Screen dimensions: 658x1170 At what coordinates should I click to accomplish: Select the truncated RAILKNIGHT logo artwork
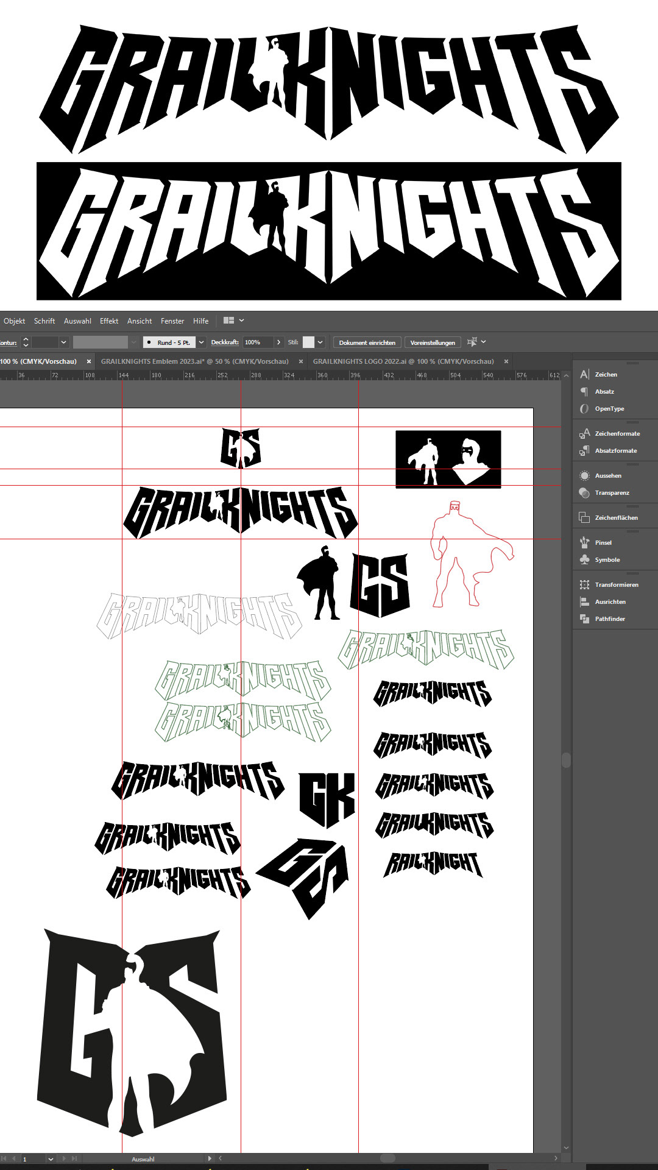433,864
